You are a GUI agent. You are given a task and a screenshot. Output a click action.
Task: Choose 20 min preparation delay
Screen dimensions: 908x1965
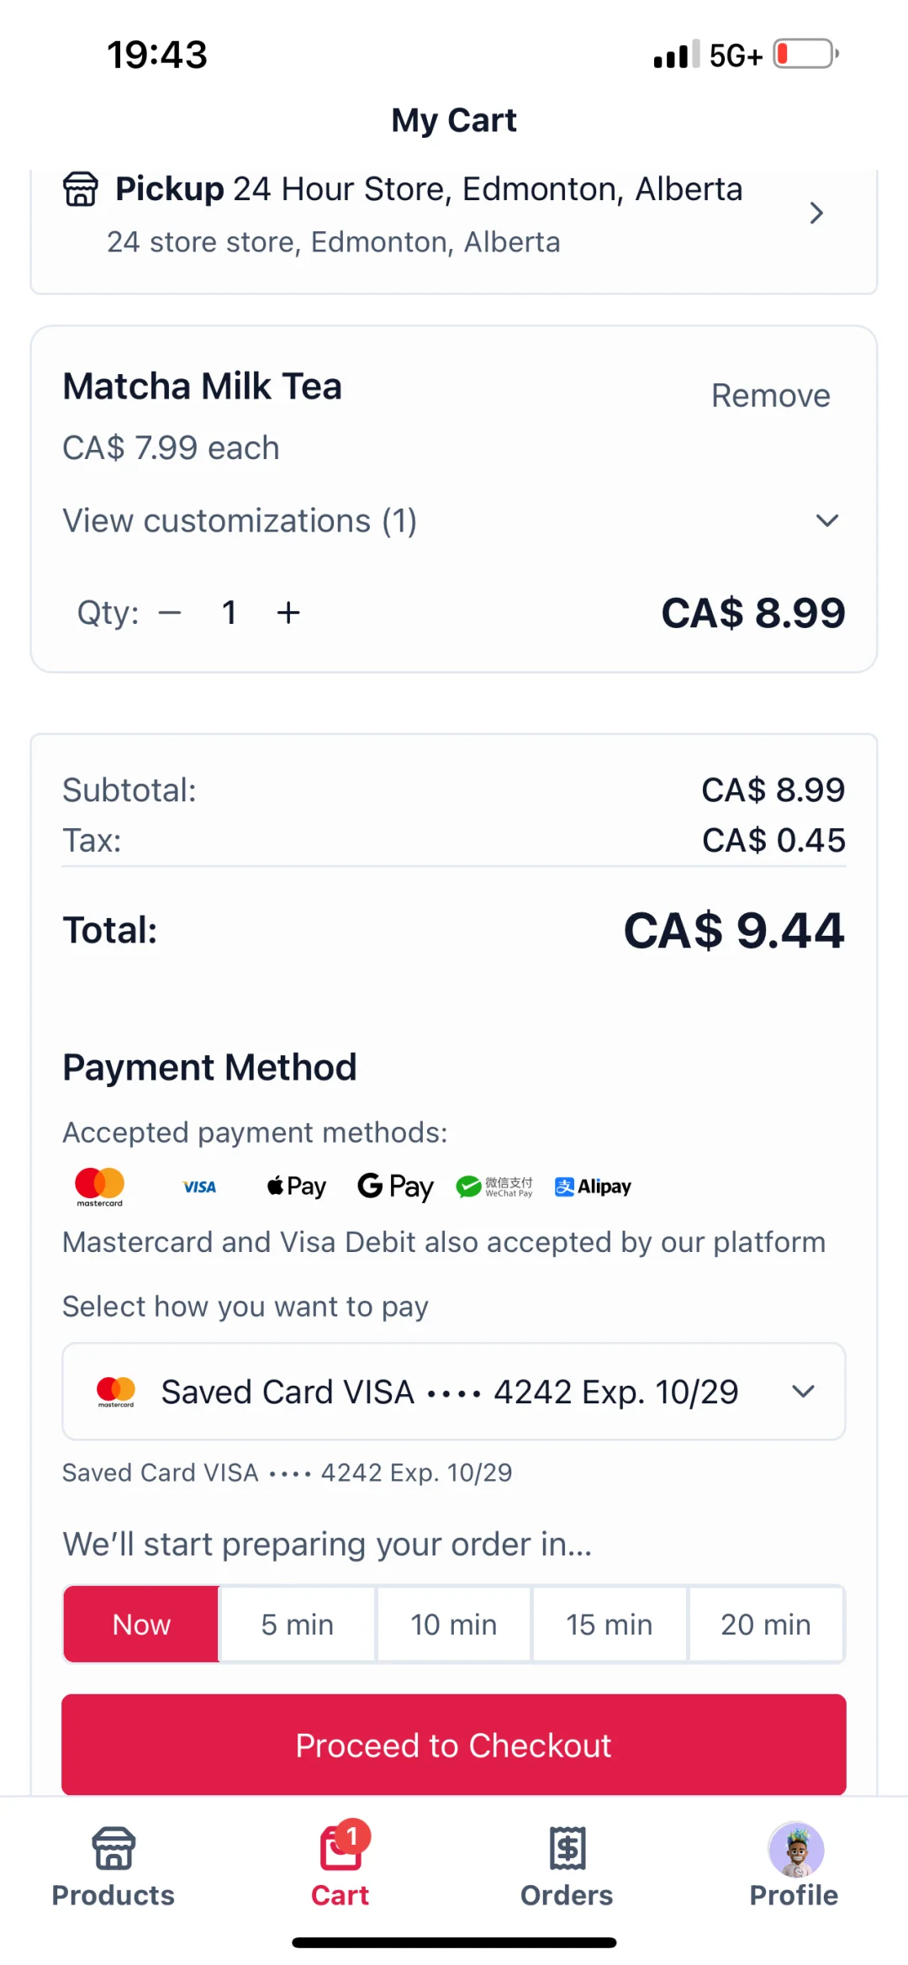[x=766, y=1624]
